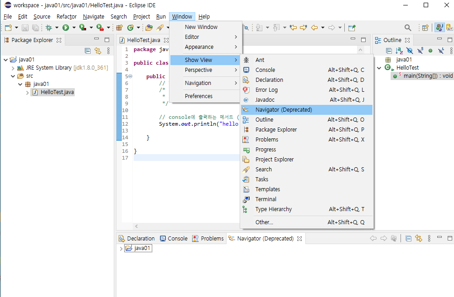The width and height of the screenshot is (454, 297).
Task: Close the HelloTest.java editor tab
Action: (x=166, y=40)
